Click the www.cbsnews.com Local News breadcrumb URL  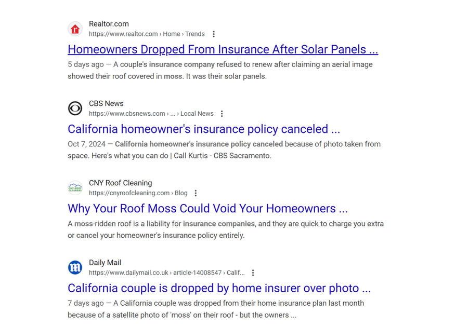[x=151, y=114]
